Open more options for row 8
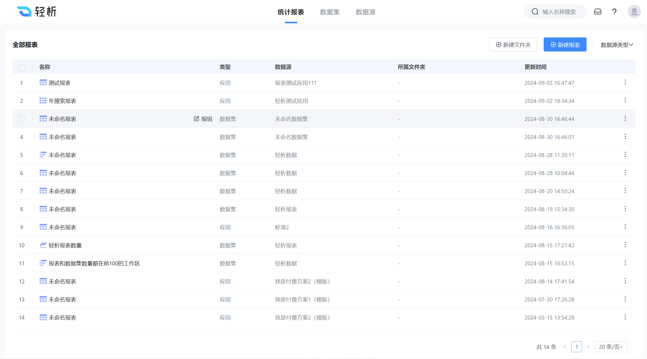Screen dimensions: 647x359 pyautogui.click(x=625, y=209)
